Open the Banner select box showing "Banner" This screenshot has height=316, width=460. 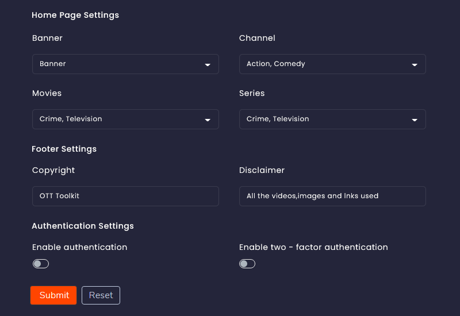coord(125,64)
